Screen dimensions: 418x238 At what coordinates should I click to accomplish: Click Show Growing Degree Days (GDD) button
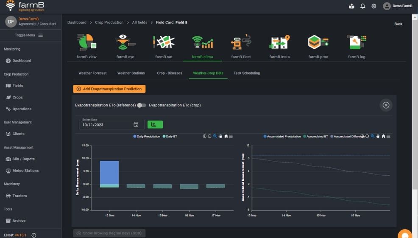(x=109, y=233)
